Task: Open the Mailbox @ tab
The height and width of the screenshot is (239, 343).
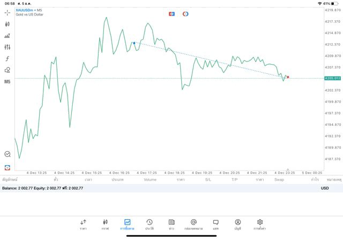Action: [193, 224]
